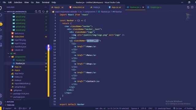Open Navbar.jsx in the file tree

click(20, 64)
